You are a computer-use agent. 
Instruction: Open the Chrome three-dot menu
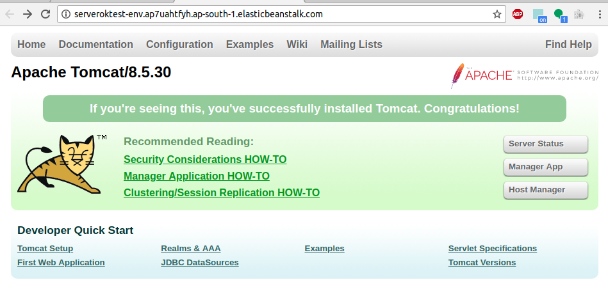pos(599,14)
